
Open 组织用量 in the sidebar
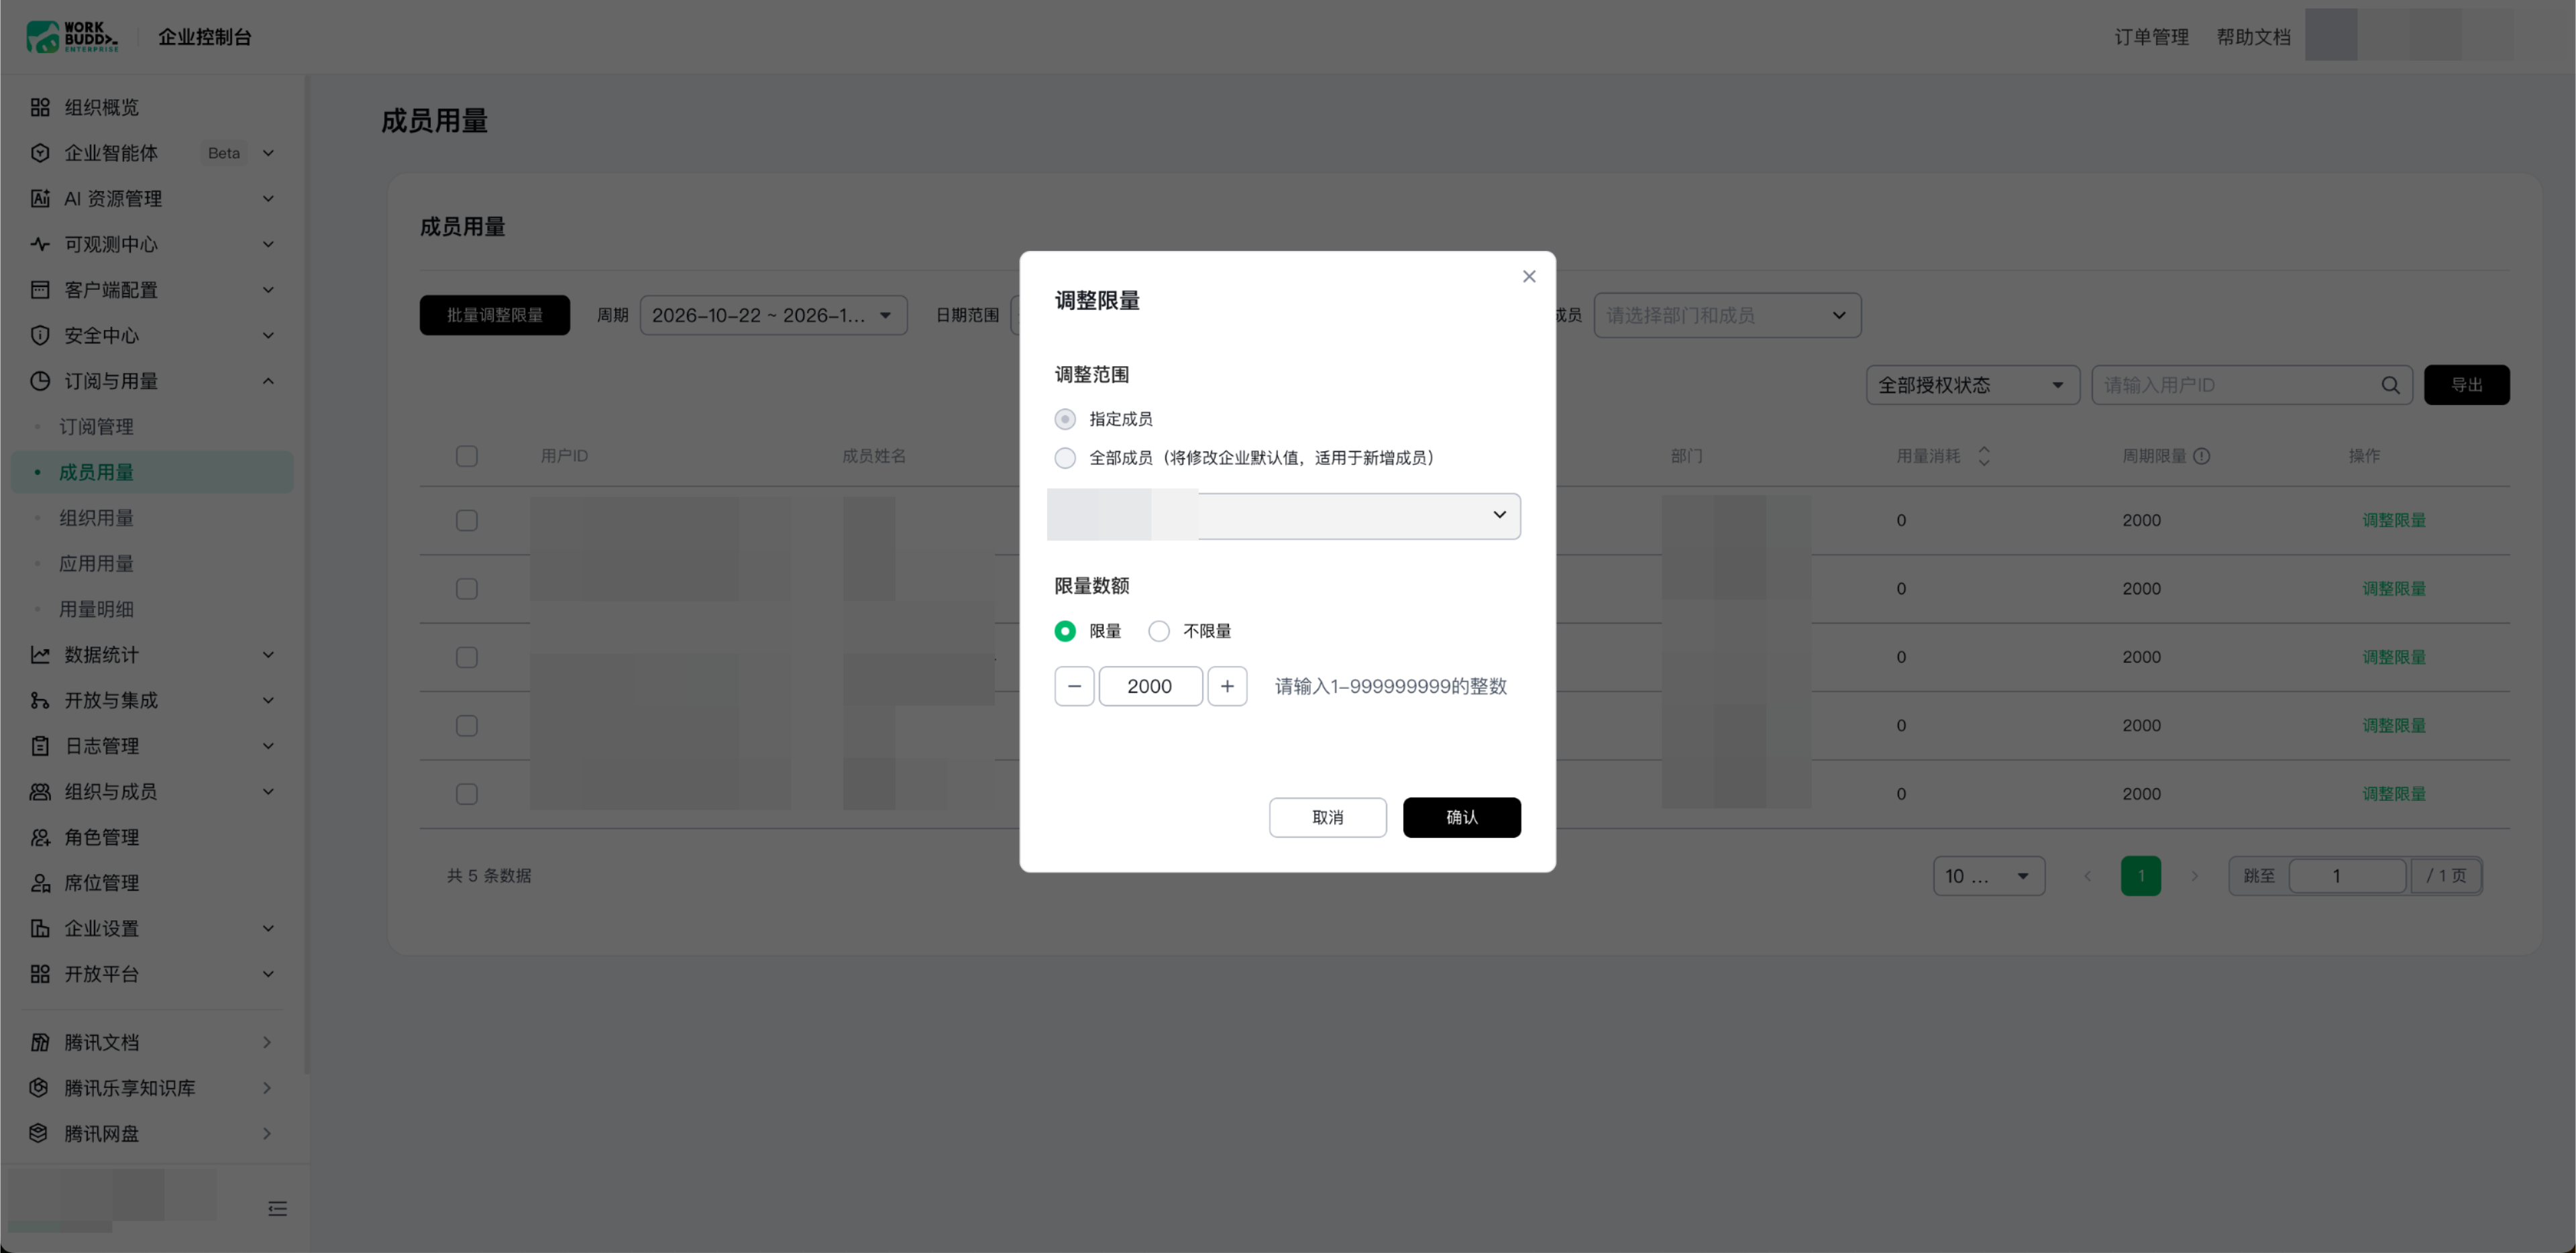[96, 518]
